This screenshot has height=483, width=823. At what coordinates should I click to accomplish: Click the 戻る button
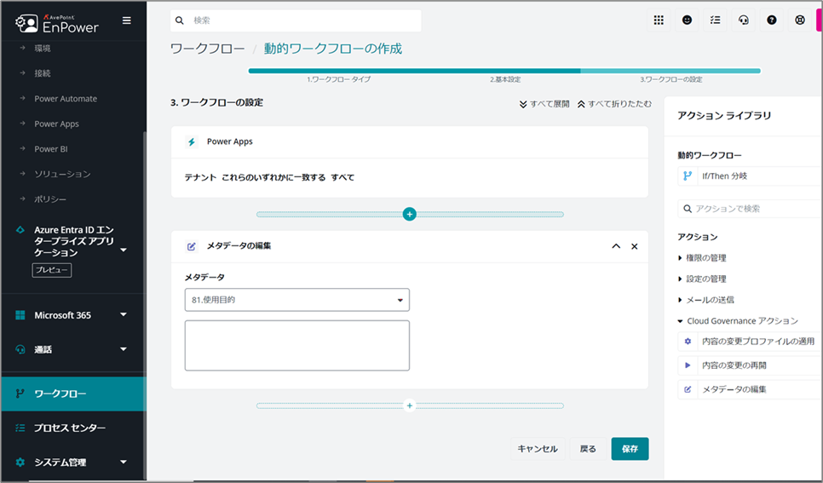588,449
